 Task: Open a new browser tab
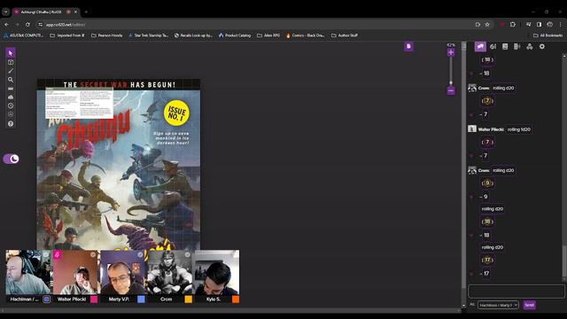86,12
